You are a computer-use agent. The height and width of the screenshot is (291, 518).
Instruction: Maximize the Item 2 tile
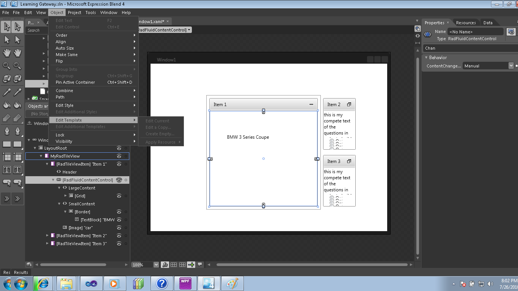tap(349, 105)
